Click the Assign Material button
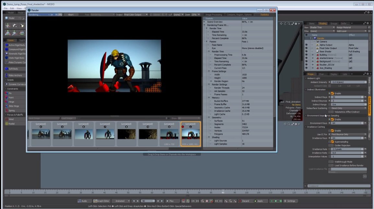This screenshot has width=374, height=209. [351, 27]
